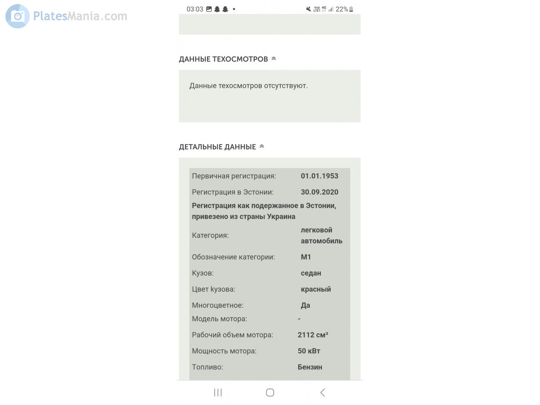This screenshot has width=540, height=405.
Task: Open recent apps with three-bar button
Action: click(x=218, y=392)
